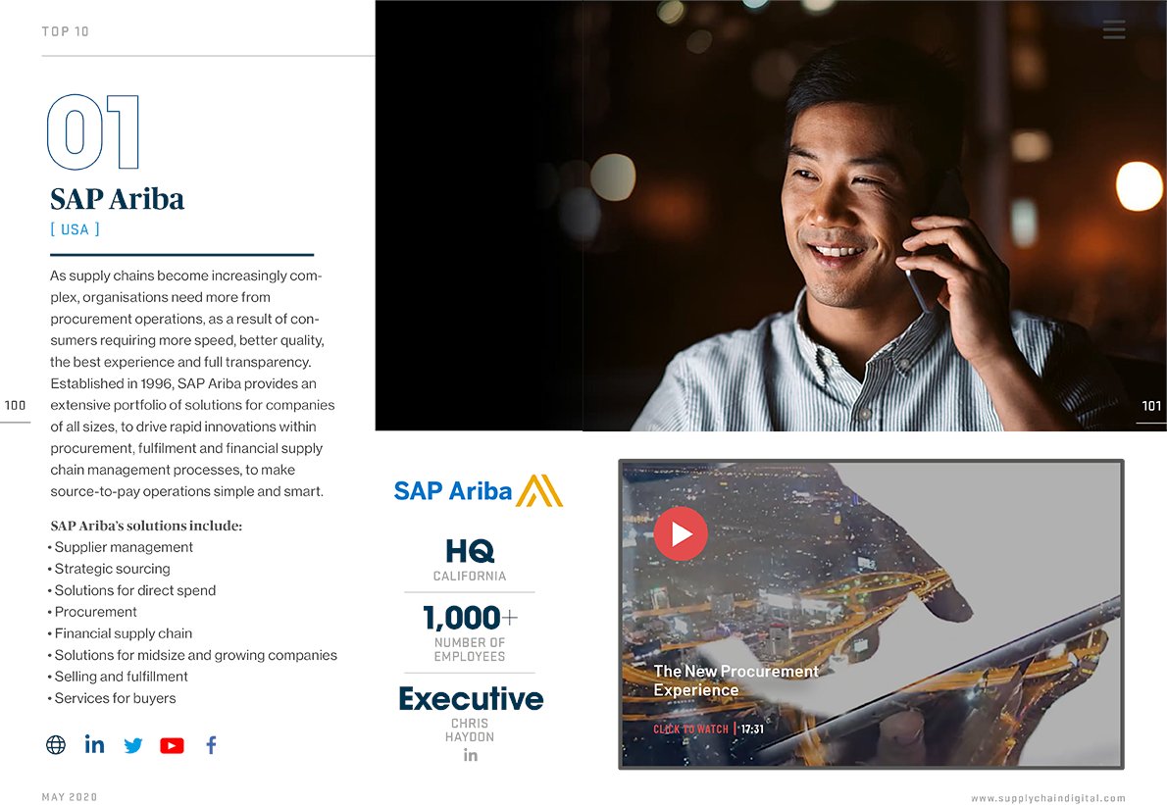Click the 'MAY 2020' footer date

click(70, 797)
